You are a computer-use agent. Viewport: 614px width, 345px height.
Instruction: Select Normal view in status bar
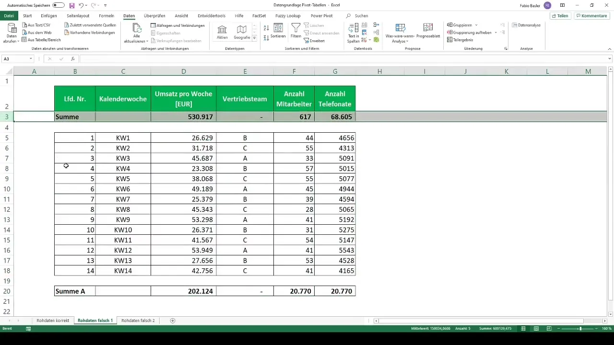click(x=523, y=329)
